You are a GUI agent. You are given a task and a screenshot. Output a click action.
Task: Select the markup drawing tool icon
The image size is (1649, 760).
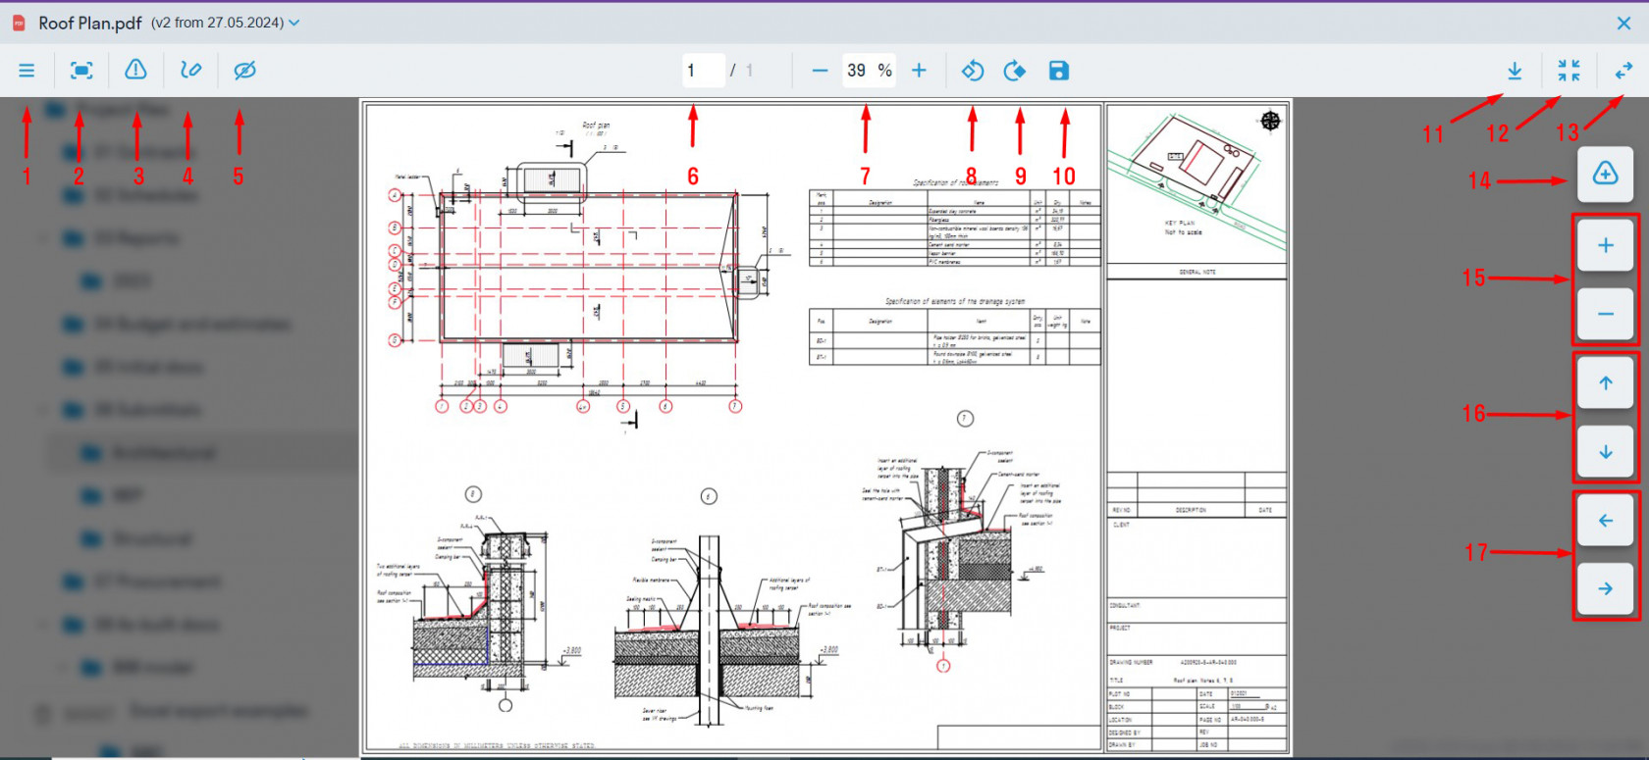coord(190,70)
